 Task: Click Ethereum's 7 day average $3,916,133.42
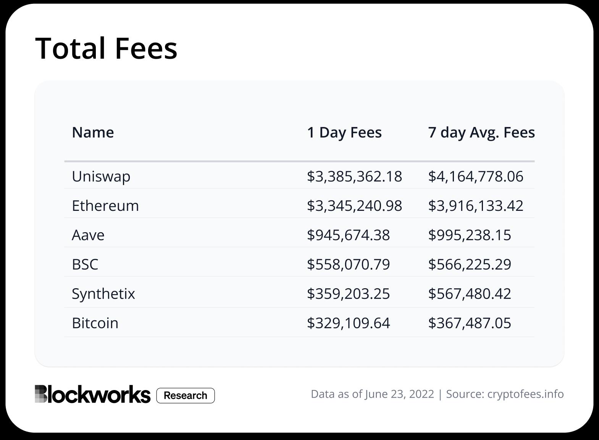[475, 206]
